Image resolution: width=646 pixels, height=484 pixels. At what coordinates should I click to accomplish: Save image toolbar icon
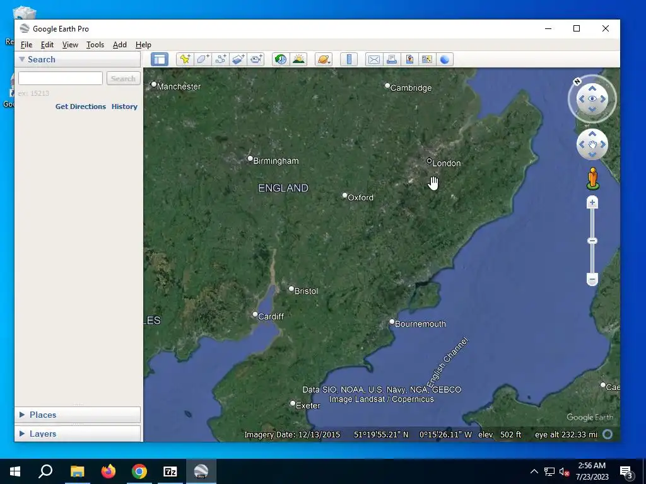(x=409, y=59)
